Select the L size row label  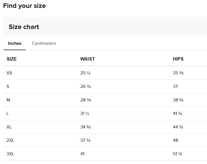click(8, 114)
